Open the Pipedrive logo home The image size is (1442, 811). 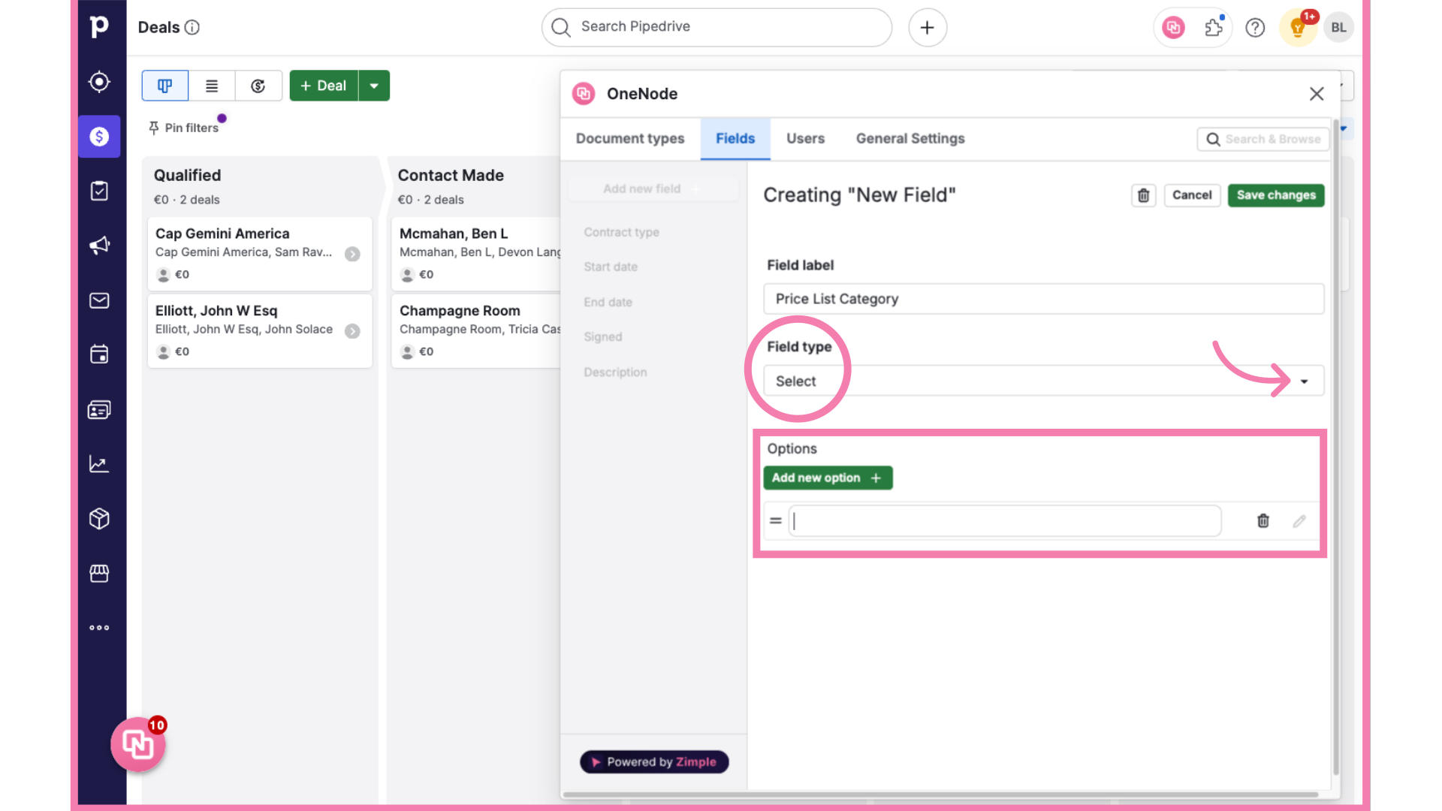coord(99,27)
